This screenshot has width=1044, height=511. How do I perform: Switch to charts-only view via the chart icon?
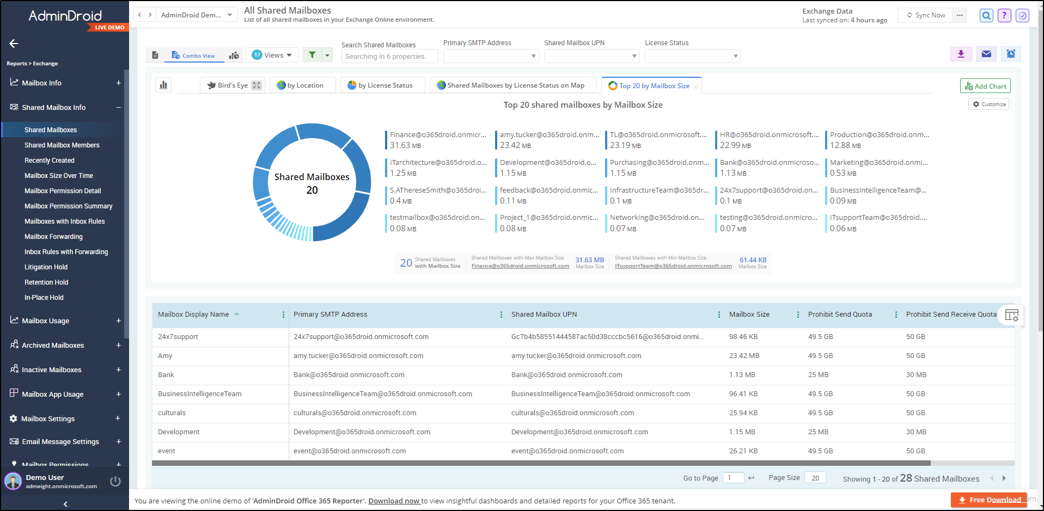click(x=234, y=55)
